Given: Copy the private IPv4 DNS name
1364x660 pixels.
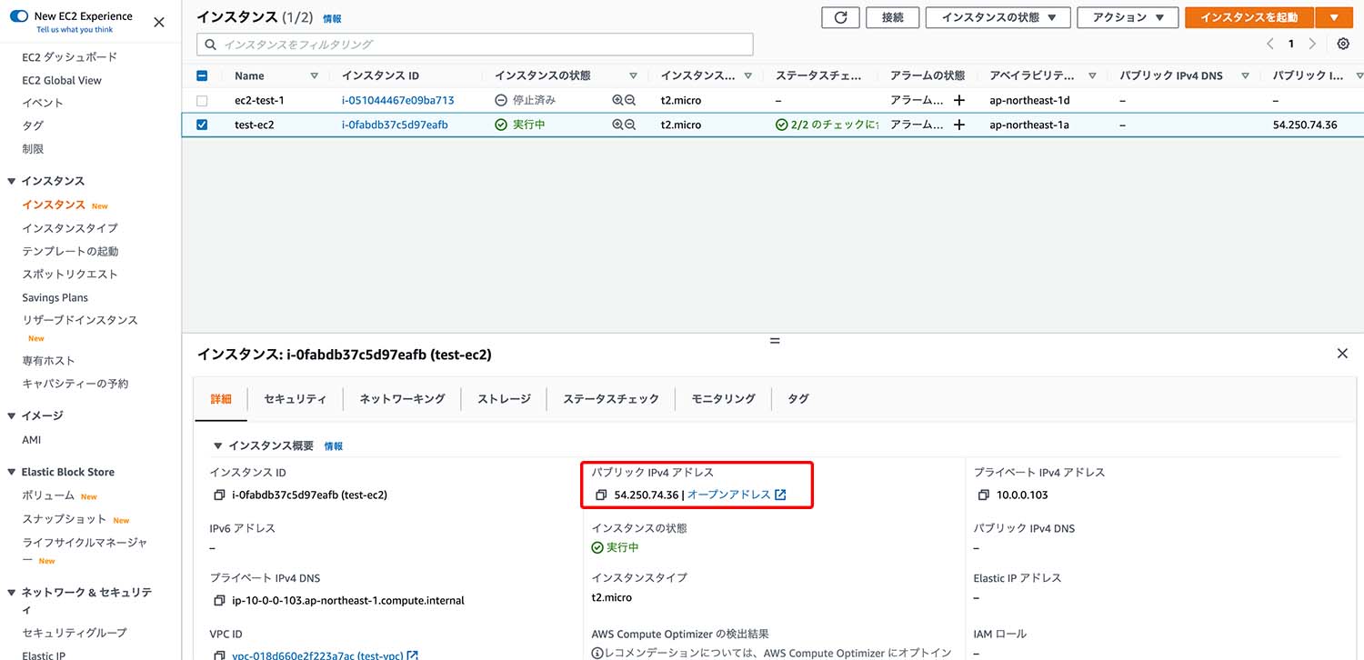Looking at the screenshot, I should 219,600.
